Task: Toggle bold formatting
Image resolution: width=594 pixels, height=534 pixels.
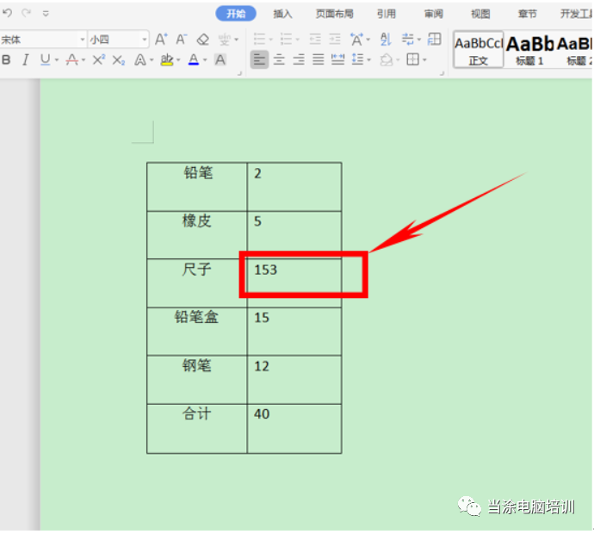Action: pyautogui.click(x=6, y=59)
